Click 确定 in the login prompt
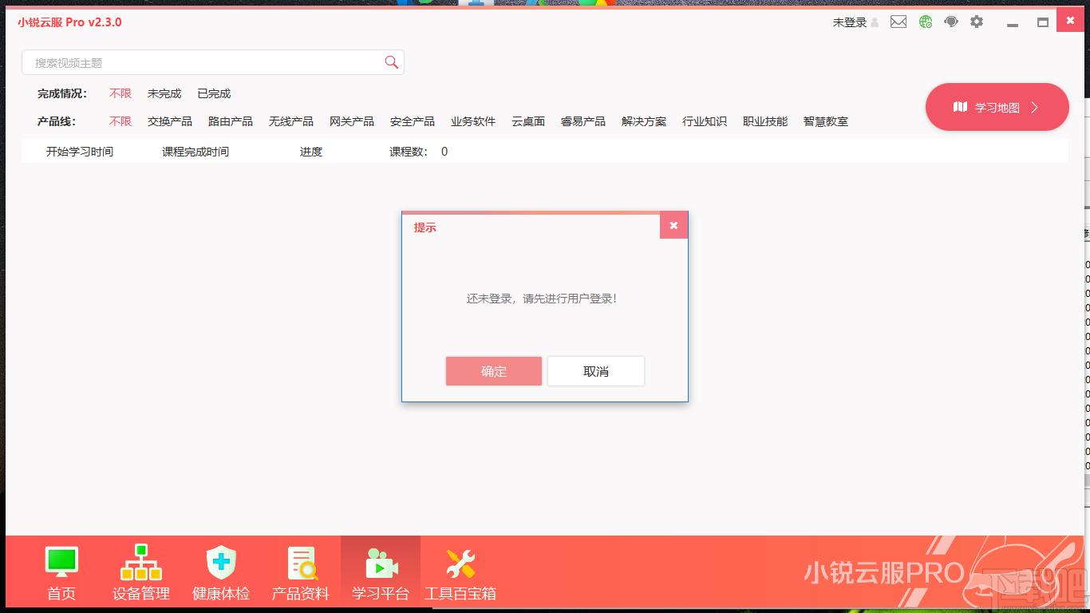 (x=494, y=371)
